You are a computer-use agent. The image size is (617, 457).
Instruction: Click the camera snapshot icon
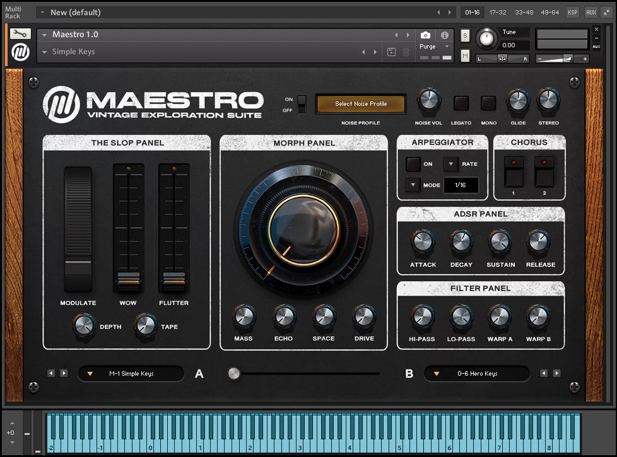(x=426, y=35)
